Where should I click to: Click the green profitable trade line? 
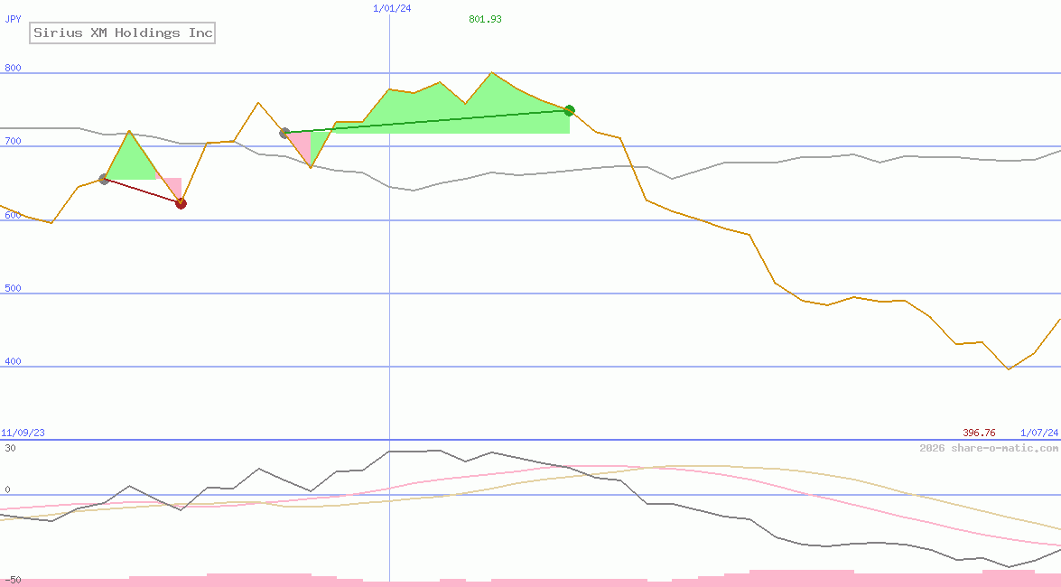pos(427,122)
